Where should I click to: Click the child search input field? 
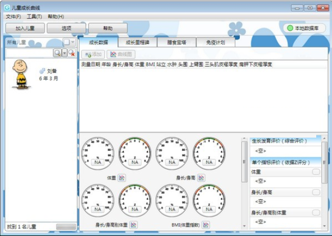tap(29, 53)
